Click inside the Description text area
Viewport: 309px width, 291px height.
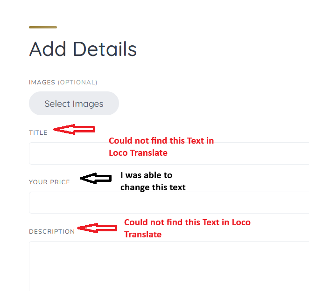tap(169, 266)
